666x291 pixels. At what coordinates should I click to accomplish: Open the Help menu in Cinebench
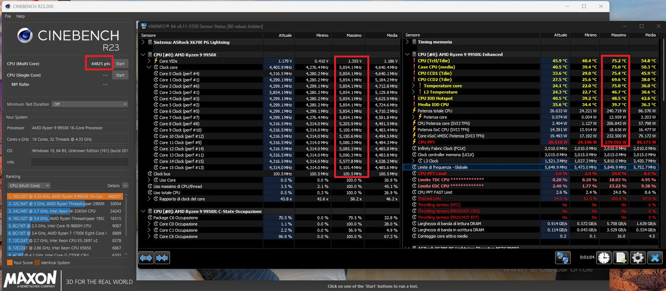pos(20,16)
